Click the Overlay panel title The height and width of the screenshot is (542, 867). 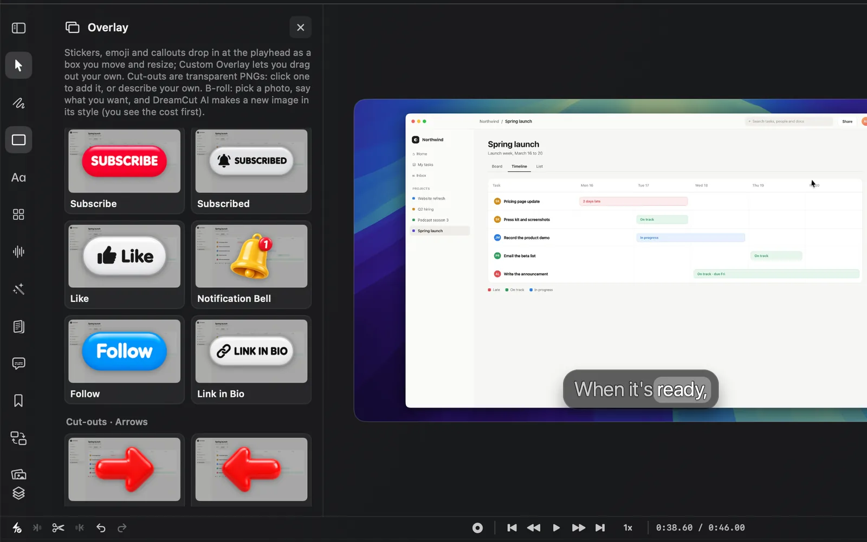point(108,28)
